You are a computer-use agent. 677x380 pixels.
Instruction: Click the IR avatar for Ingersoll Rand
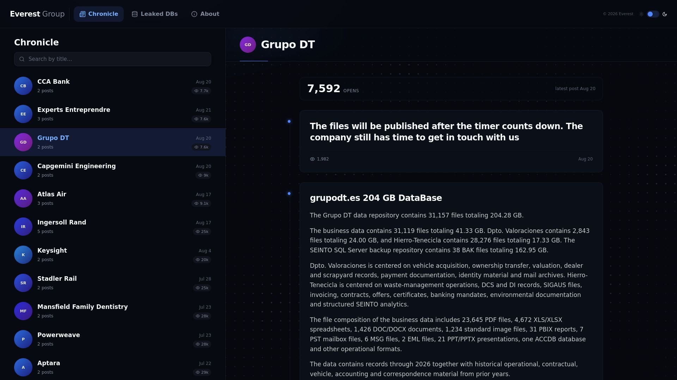coord(23,227)
